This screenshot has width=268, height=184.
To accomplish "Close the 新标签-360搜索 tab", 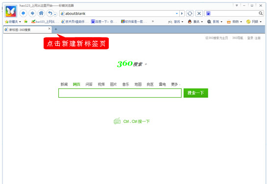I will [49, 29].
